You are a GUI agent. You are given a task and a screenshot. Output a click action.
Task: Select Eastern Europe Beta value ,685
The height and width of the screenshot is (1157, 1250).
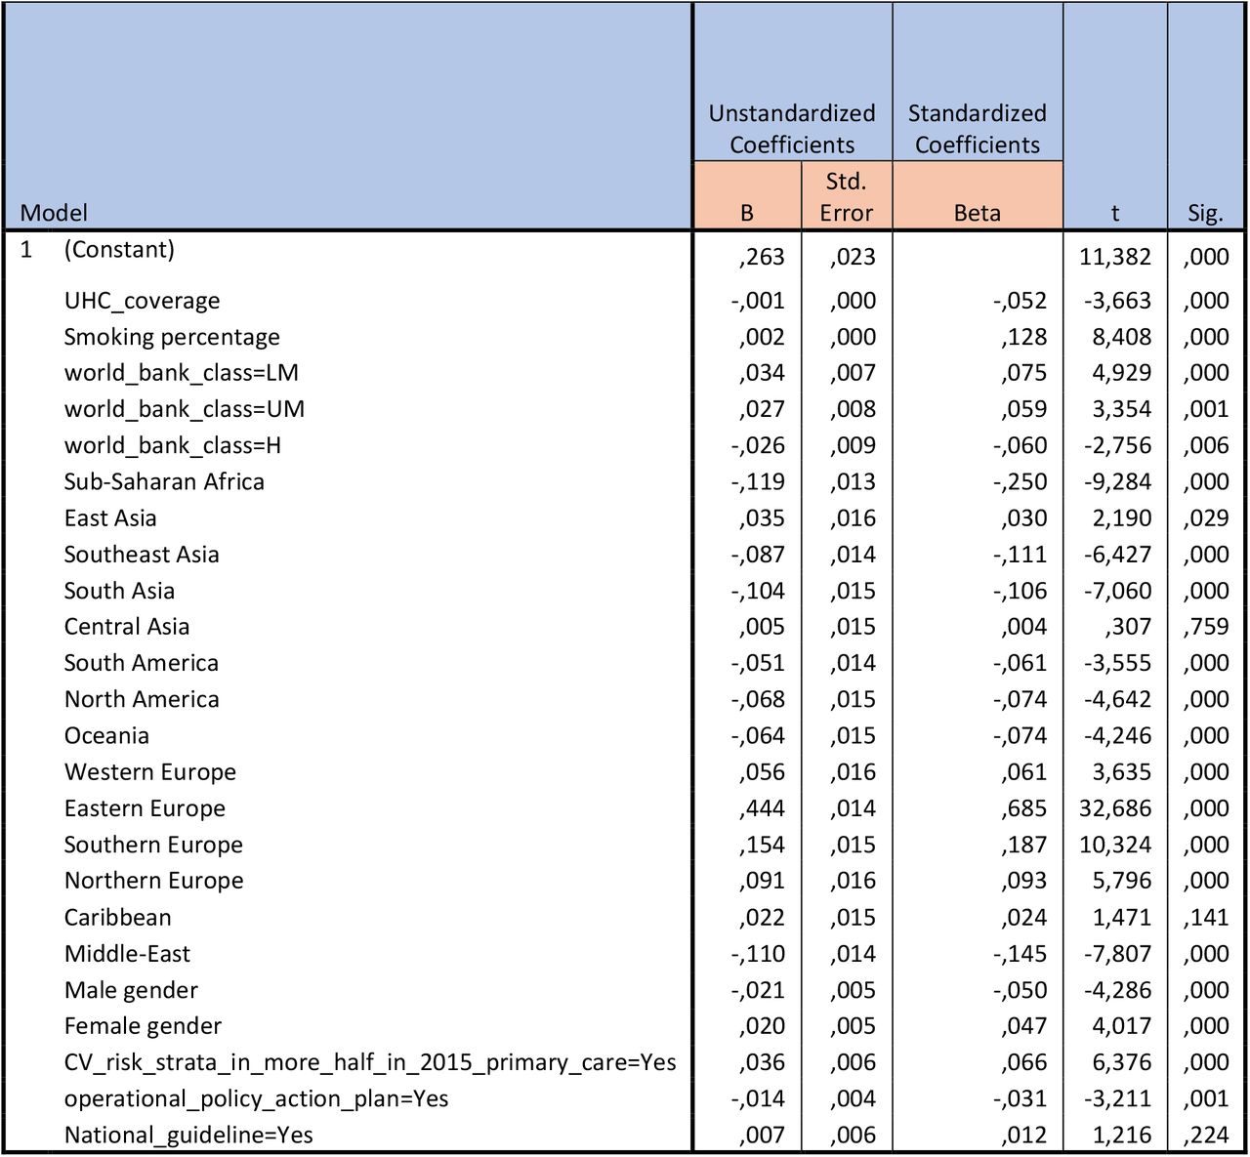tap(1023, 808)
